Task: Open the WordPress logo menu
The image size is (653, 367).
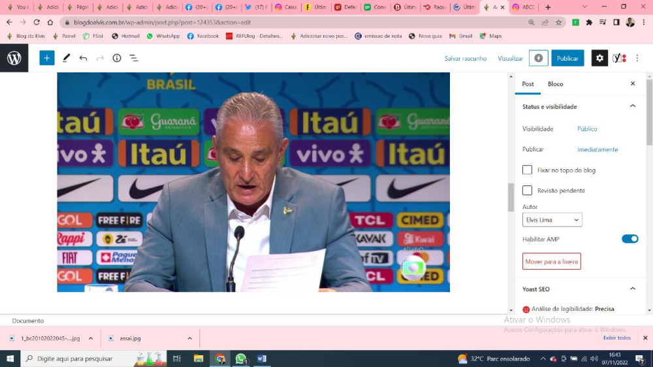Action: (x=14, y=58)
